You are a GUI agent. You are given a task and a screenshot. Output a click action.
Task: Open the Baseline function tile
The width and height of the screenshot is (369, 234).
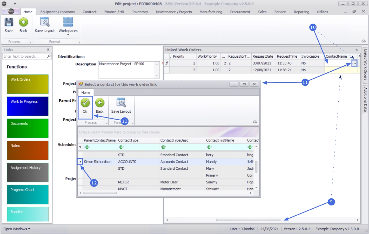pyautogui.click(x=28, y=214)
